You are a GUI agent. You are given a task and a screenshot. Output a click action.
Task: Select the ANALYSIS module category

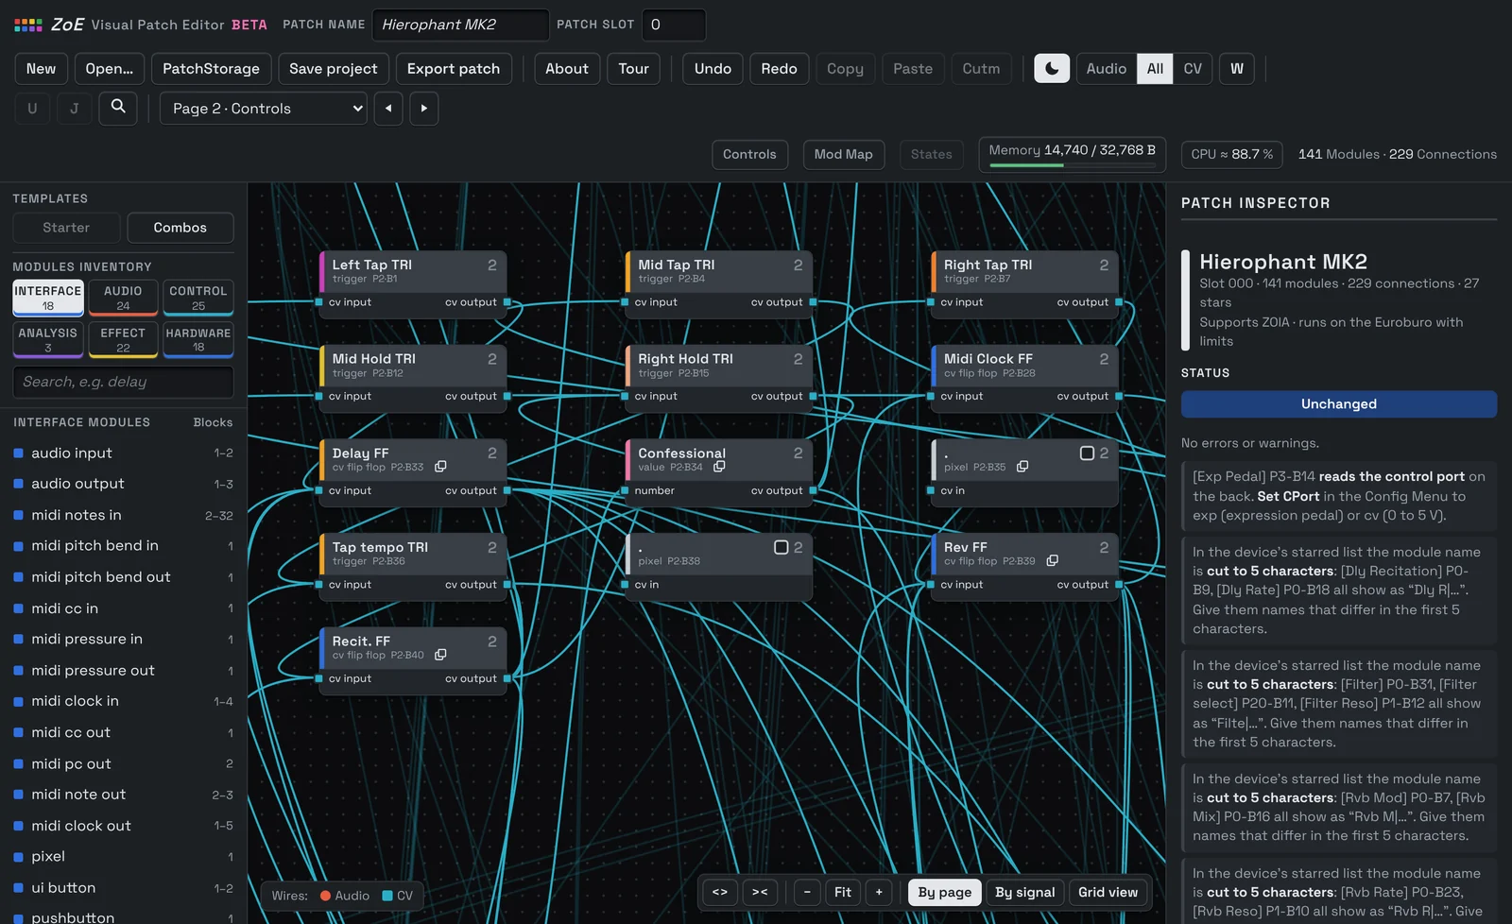tap(48, 339)
